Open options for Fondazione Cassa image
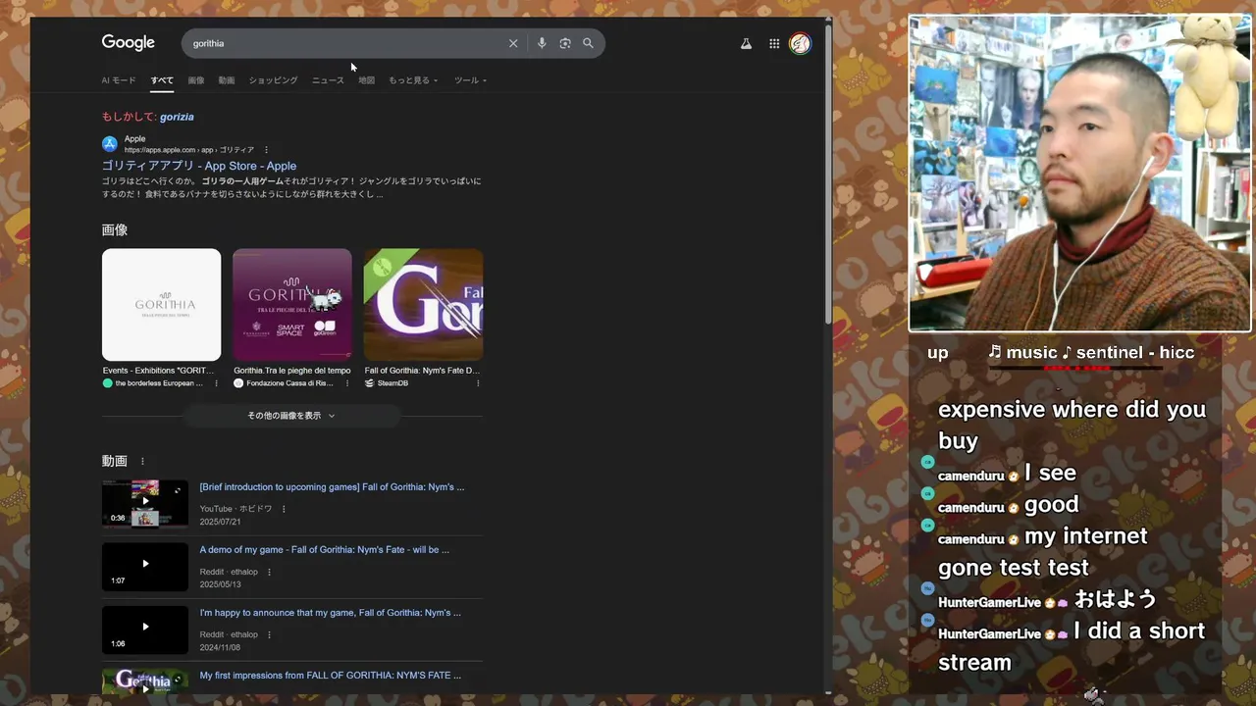 tap(346, 383)
